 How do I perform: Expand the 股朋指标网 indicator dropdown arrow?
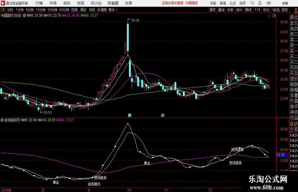point(2,120)
